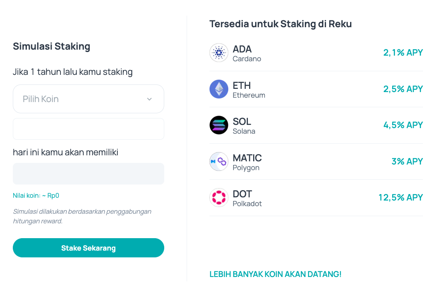
Task: Select the MATIC Polygon row label
Action: click(x=247, y=162)
